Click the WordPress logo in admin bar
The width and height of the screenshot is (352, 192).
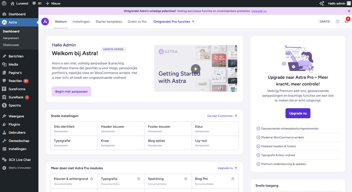pos(4,4)
